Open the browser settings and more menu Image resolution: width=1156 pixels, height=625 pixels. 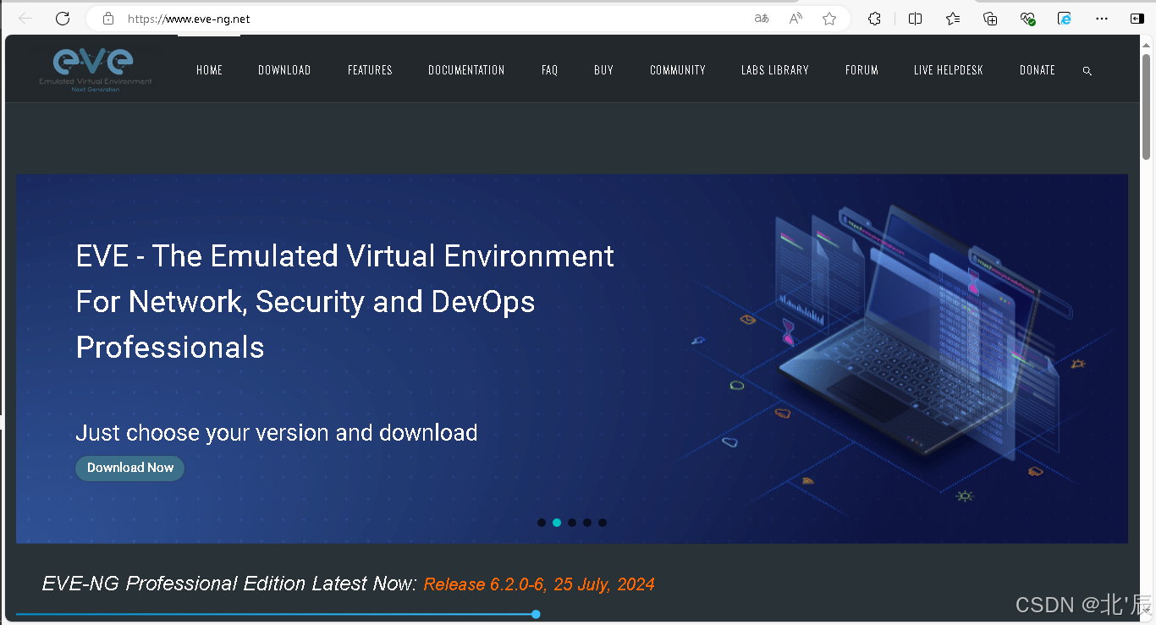pos(1102,18)
